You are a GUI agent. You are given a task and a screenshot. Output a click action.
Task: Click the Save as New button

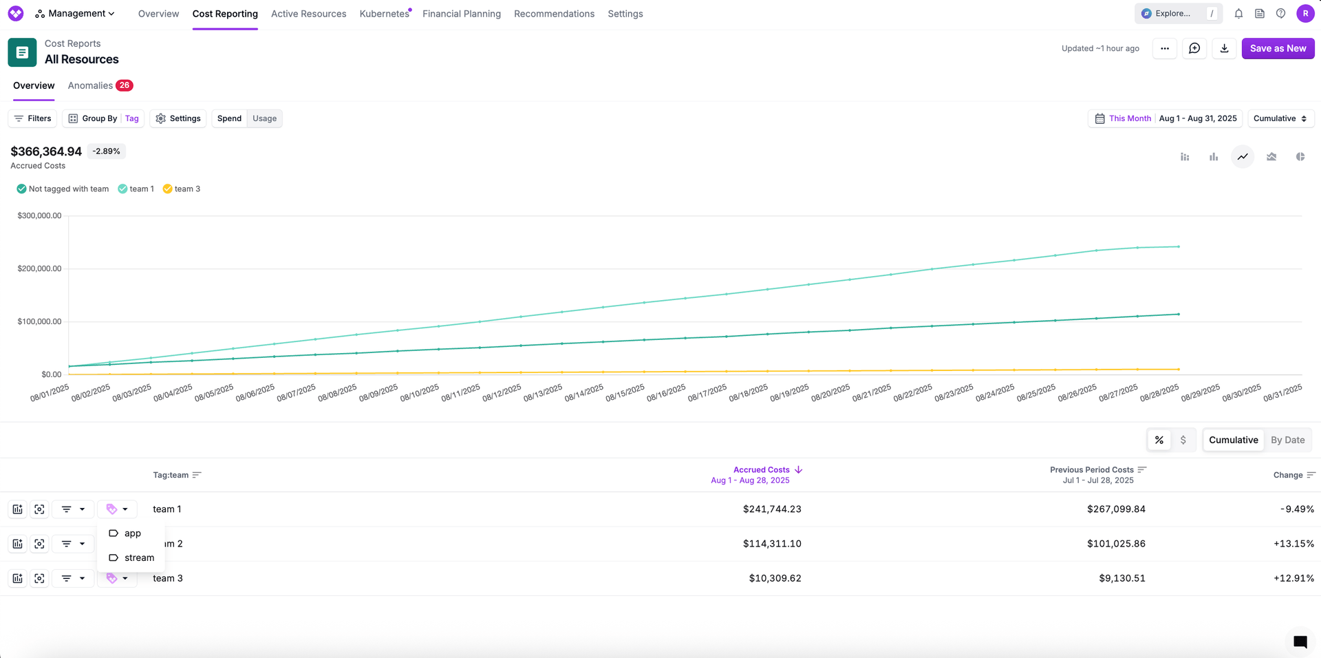click(x=1278, y=48)
